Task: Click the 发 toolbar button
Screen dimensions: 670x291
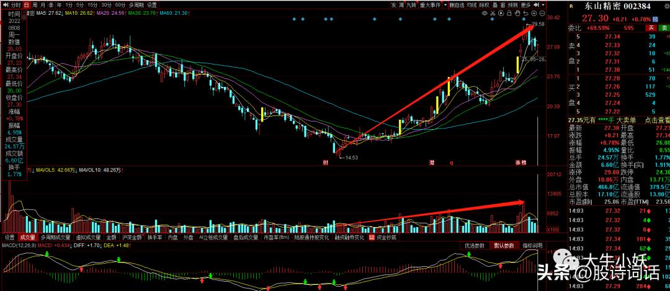Action: pos(393,5)
